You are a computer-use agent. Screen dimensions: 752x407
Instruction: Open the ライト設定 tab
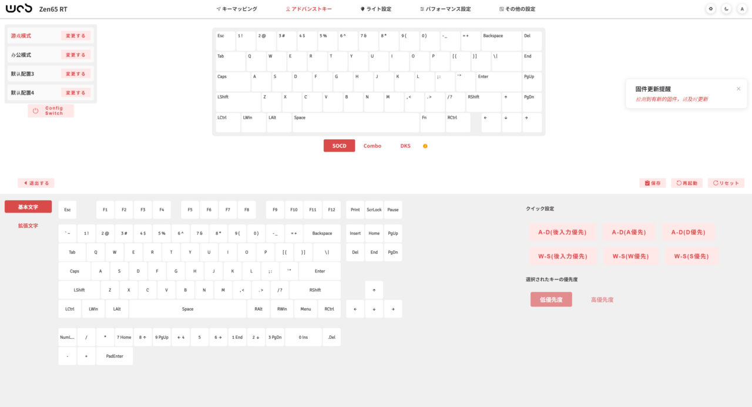375,9
